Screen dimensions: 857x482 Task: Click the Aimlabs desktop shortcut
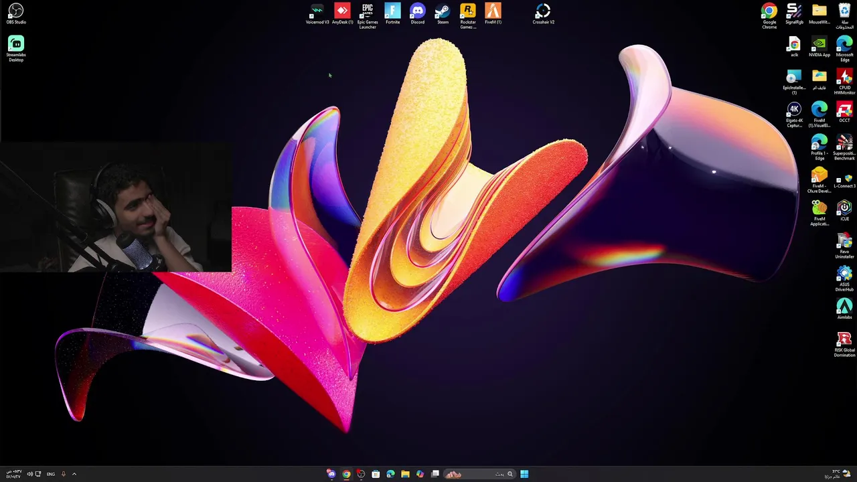coord(844,309)
